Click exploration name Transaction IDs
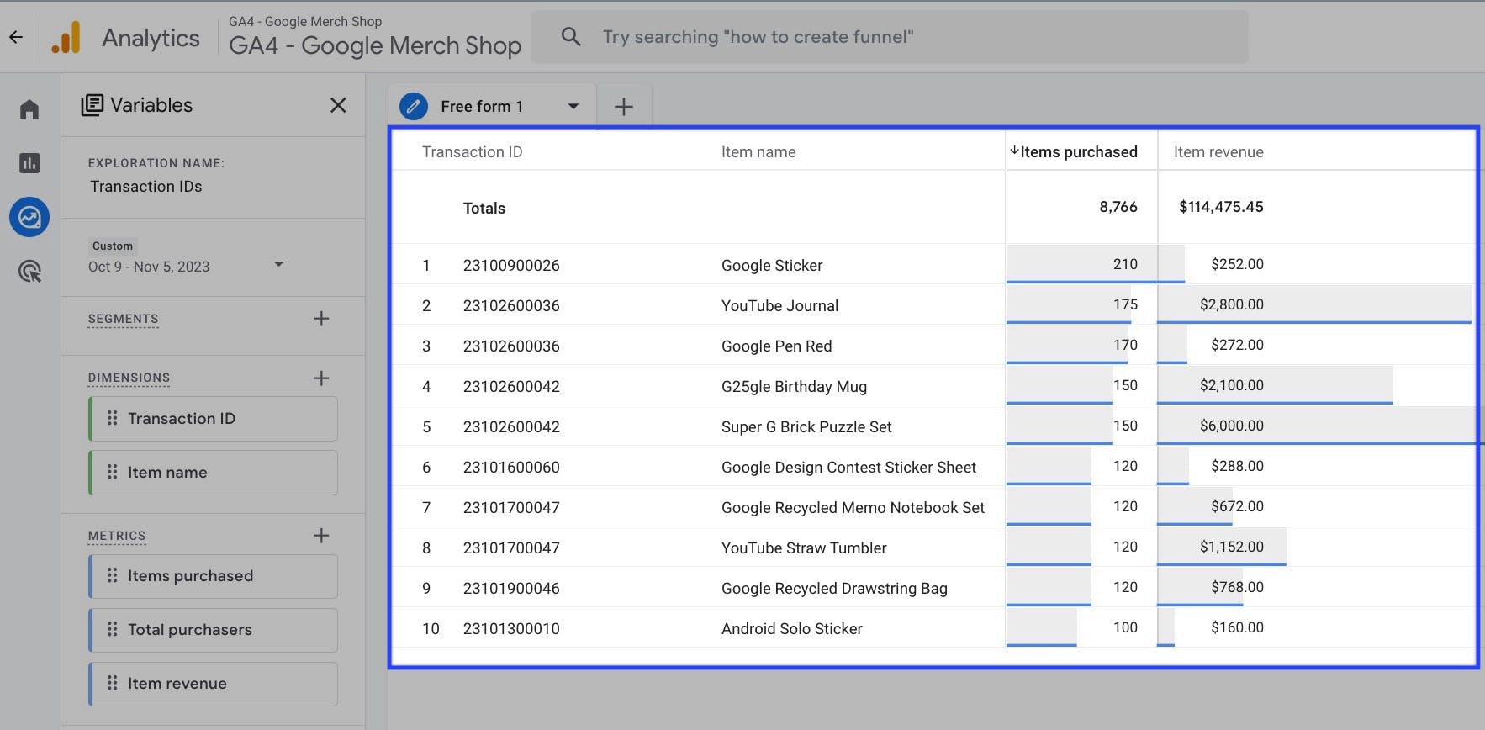The height and width of the screenshot is (730, 1485). click(x=146, y=187)
